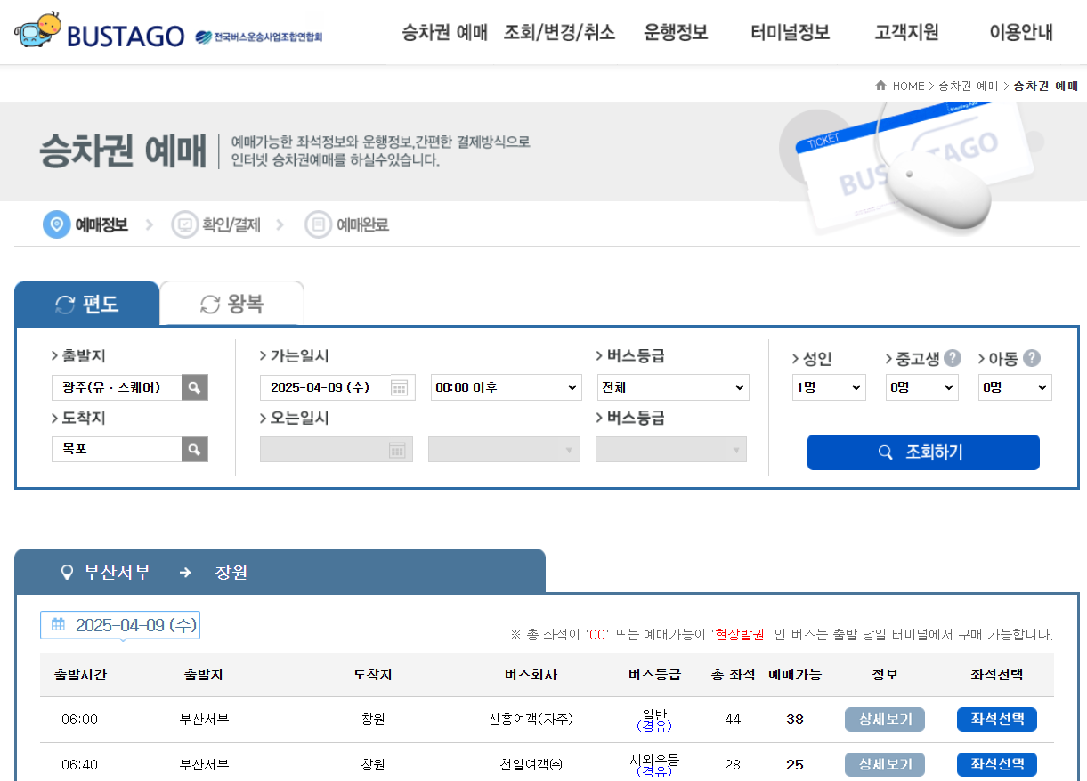The height and width of the screenshot is (781, 1087).
Task: Click the return date calendar icon
Action: (397, 450)
